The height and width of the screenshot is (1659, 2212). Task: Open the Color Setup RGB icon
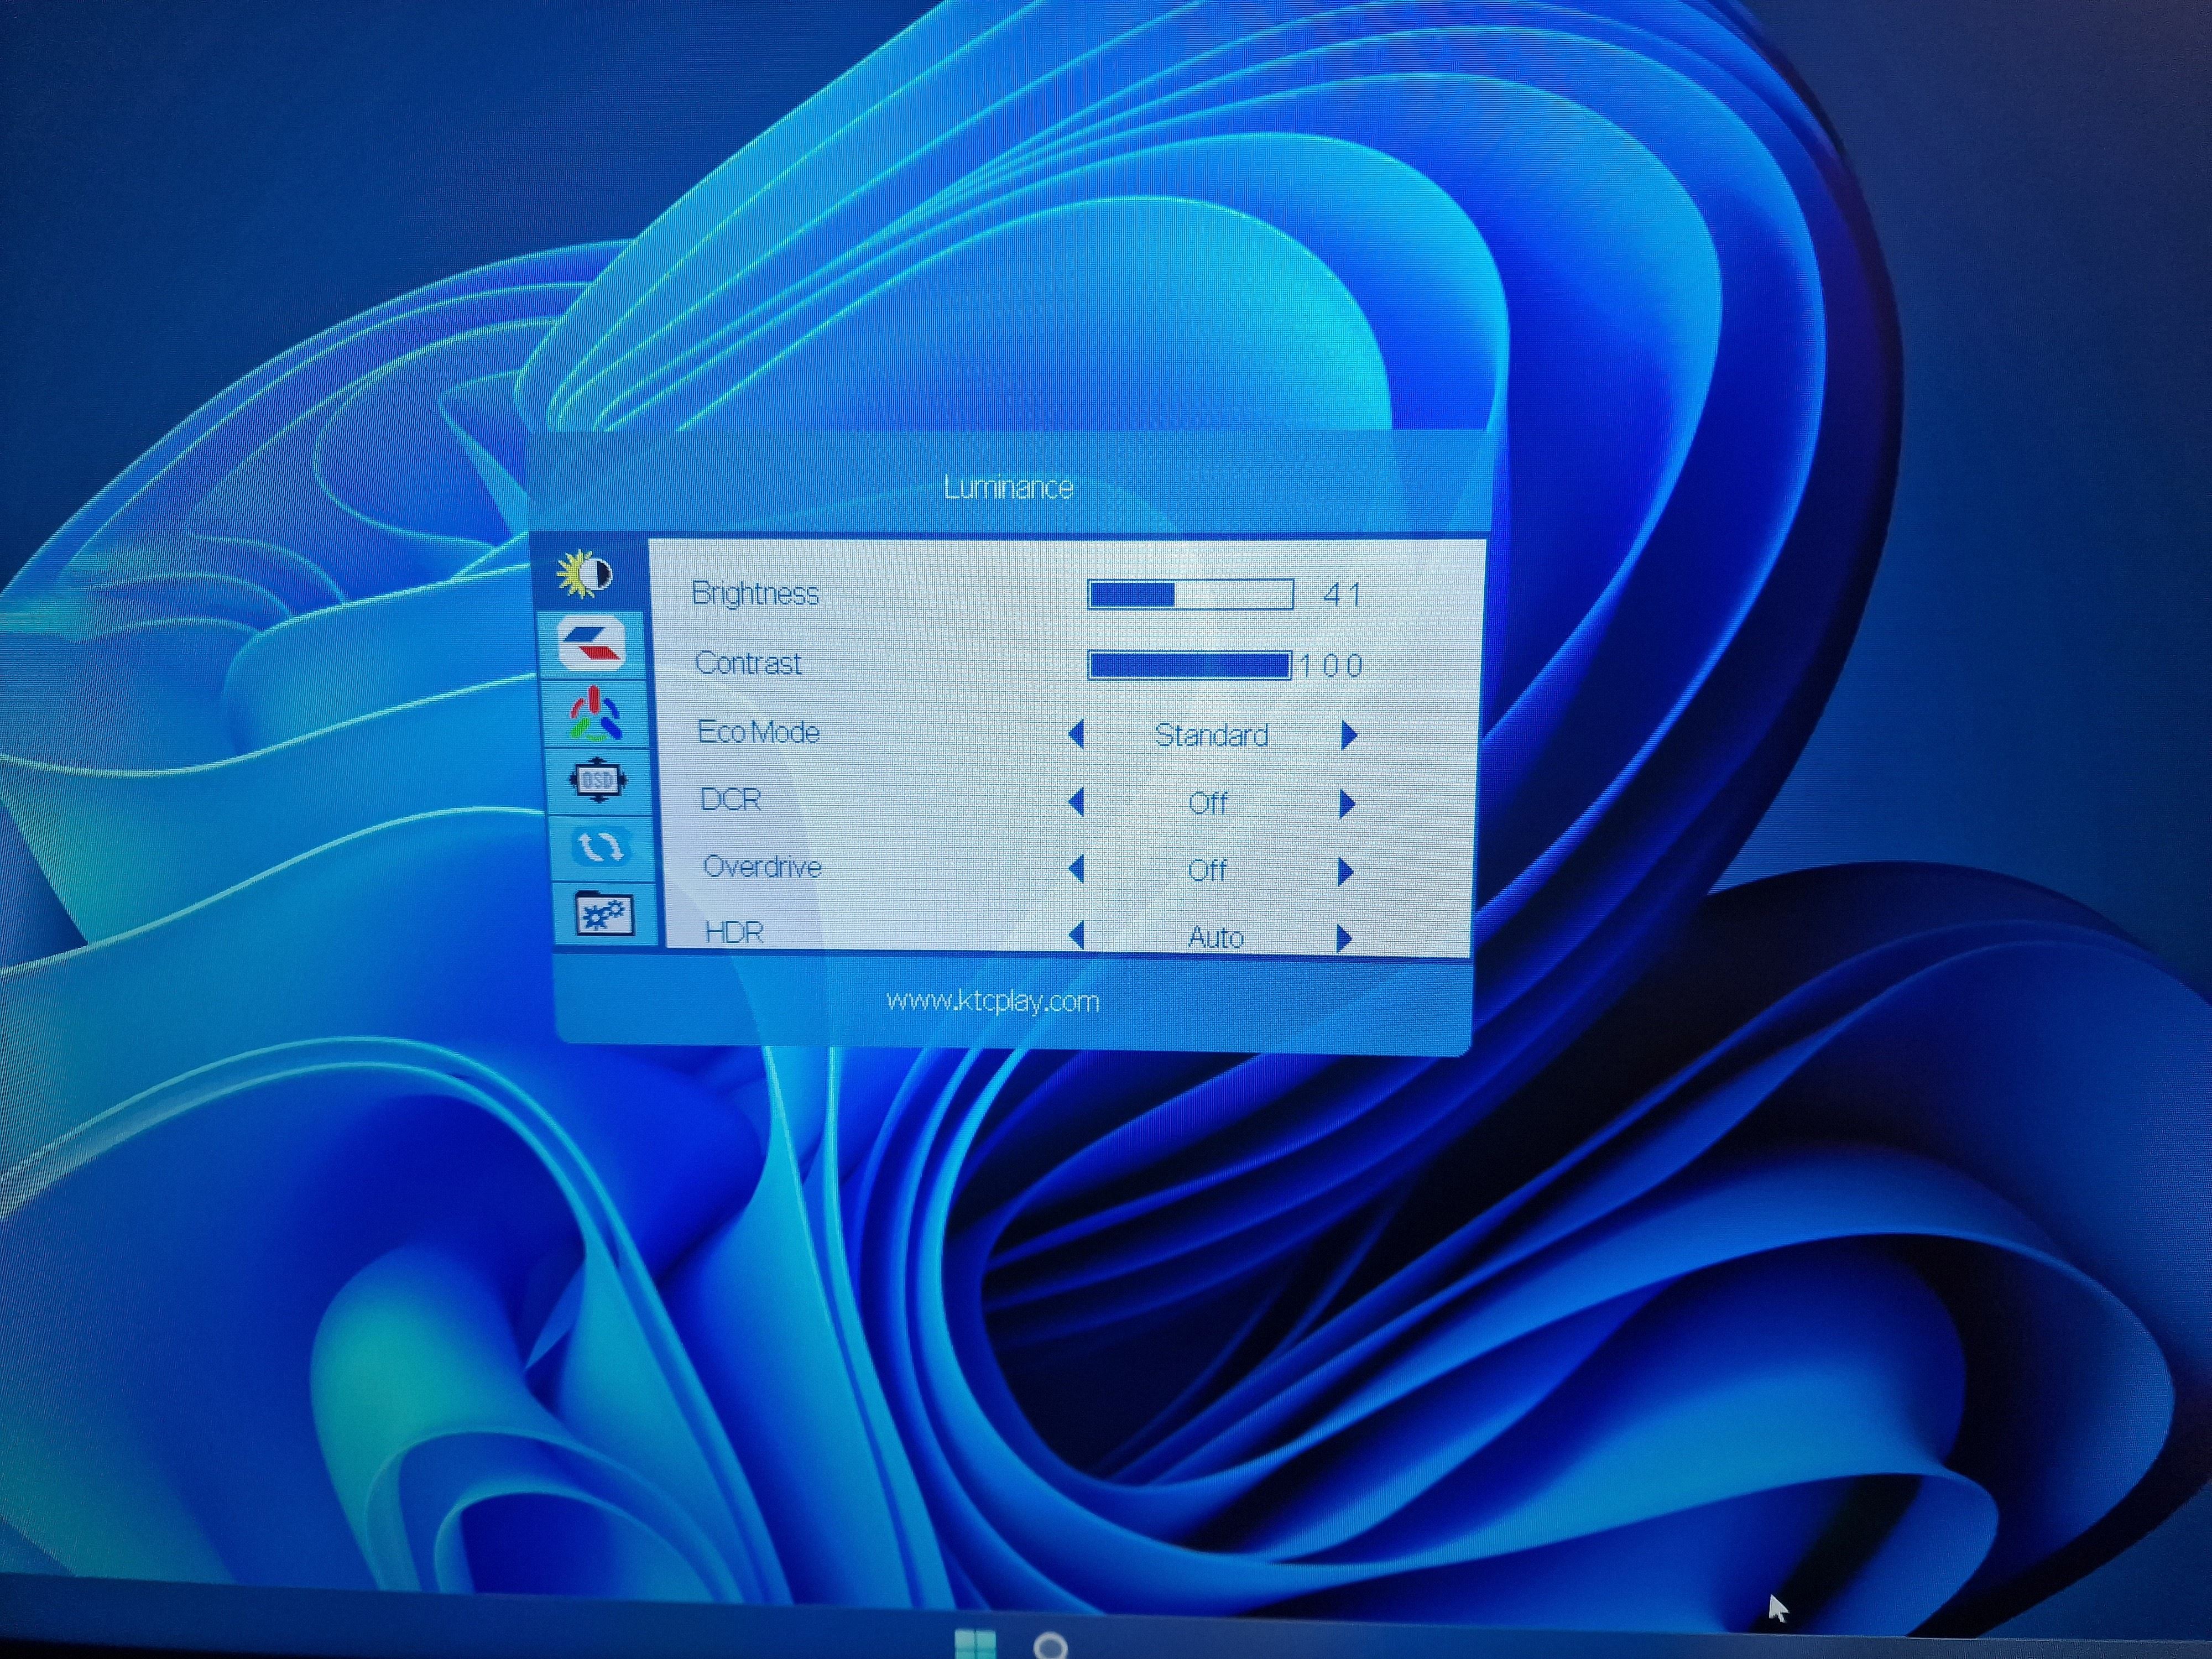point(596,713)
